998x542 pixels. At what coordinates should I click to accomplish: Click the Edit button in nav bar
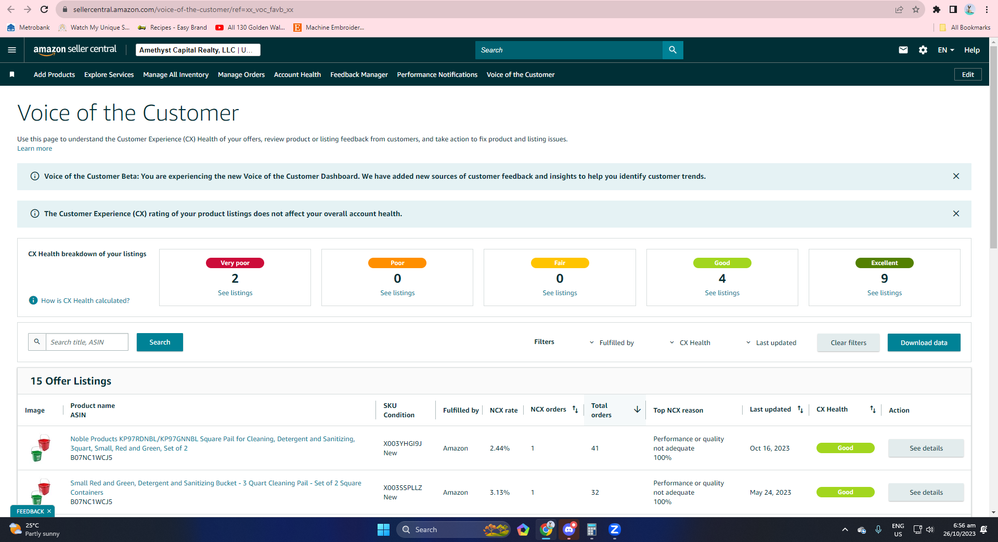(968, 74)
